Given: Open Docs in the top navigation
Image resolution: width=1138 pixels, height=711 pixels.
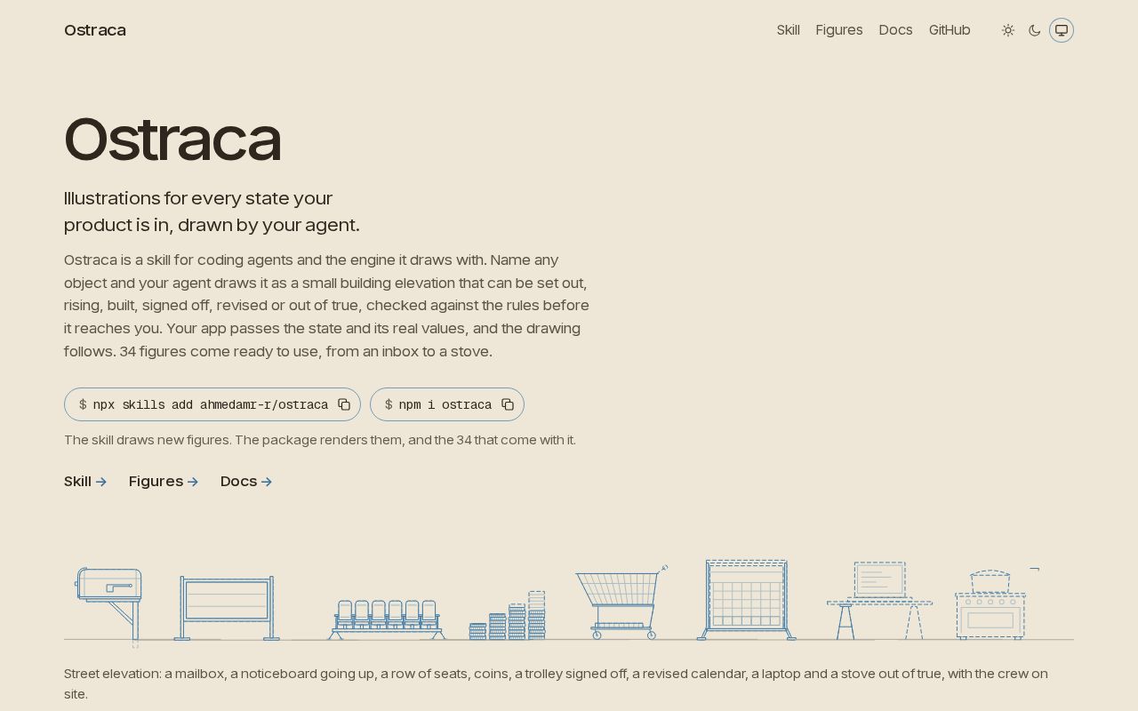Looking at the screenshot, I should (x=895, y=30).
